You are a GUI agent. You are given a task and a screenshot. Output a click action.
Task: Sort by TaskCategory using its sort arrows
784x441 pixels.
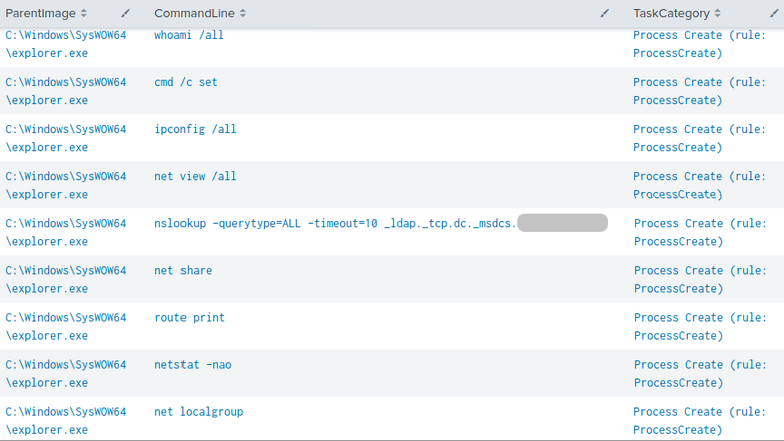(718, 14)
